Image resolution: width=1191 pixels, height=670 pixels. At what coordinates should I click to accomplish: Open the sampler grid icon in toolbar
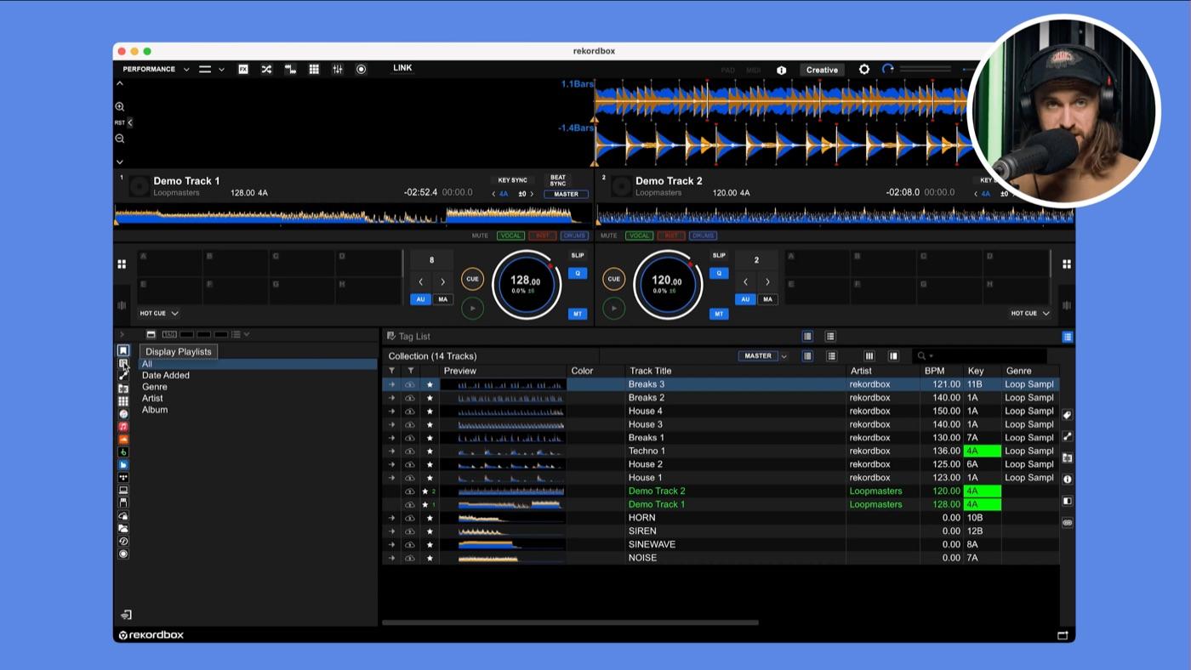point(314,69)
